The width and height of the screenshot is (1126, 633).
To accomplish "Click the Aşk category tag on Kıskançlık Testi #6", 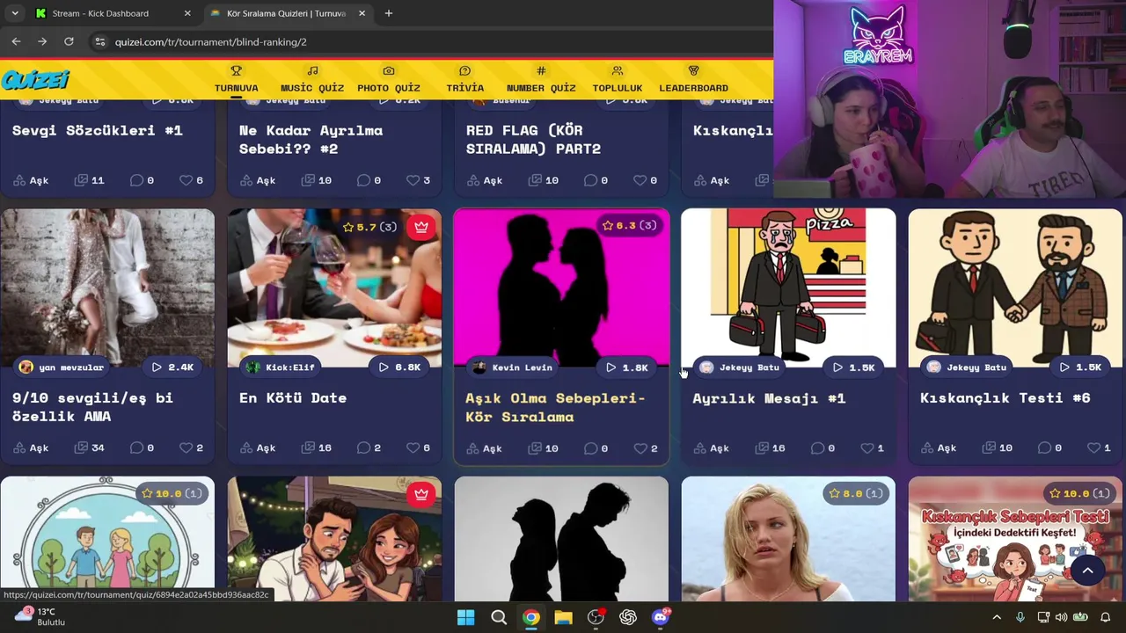I will pyautogui.click(x=938, y=447).
